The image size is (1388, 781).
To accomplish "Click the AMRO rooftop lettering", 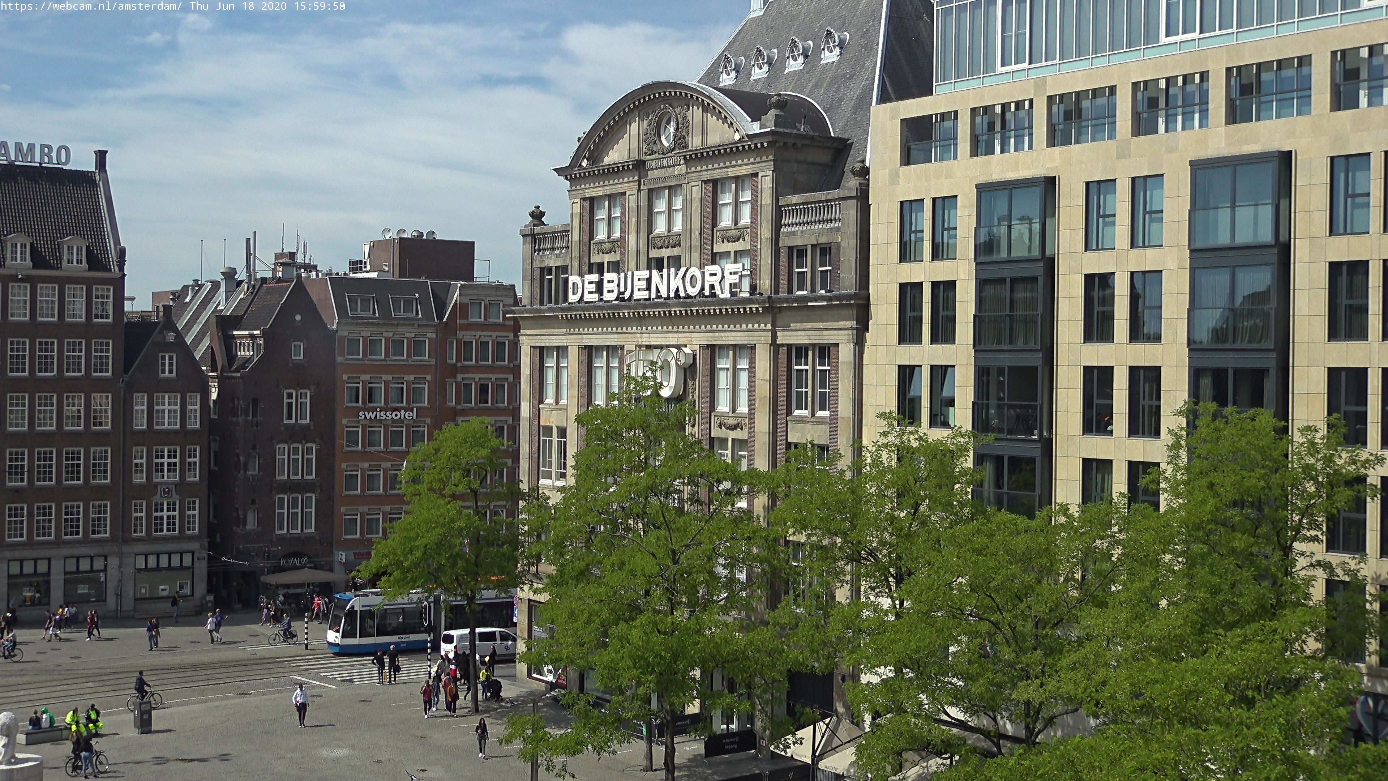I will tap(35, 154).
